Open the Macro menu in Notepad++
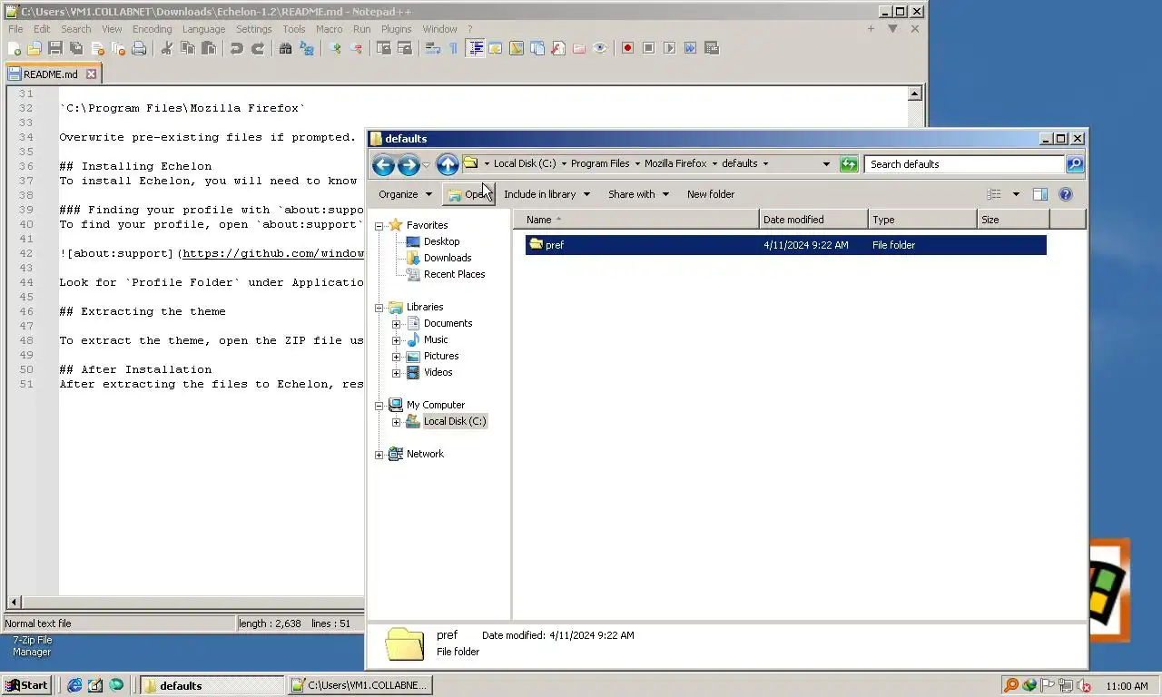 click(x=329, y=29)
